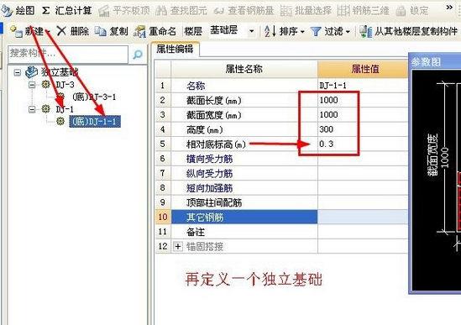Screen dimensions: 461x325
Task: Click the 重命名 rename icon
Action: [x=139, y=31]
